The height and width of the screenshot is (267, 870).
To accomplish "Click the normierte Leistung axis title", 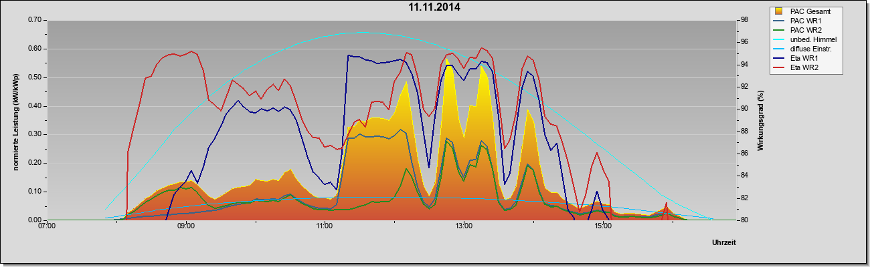I will pos(17,120).
